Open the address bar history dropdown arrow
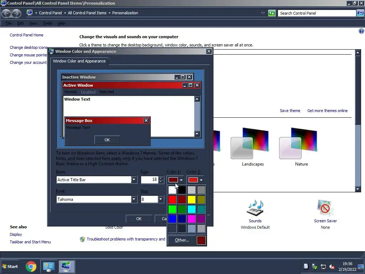This screenshot has height=274, width=365. tap(263, 13)
